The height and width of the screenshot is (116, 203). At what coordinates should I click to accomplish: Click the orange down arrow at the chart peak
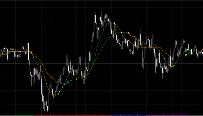pyautogui.click(x=115, y=23)
